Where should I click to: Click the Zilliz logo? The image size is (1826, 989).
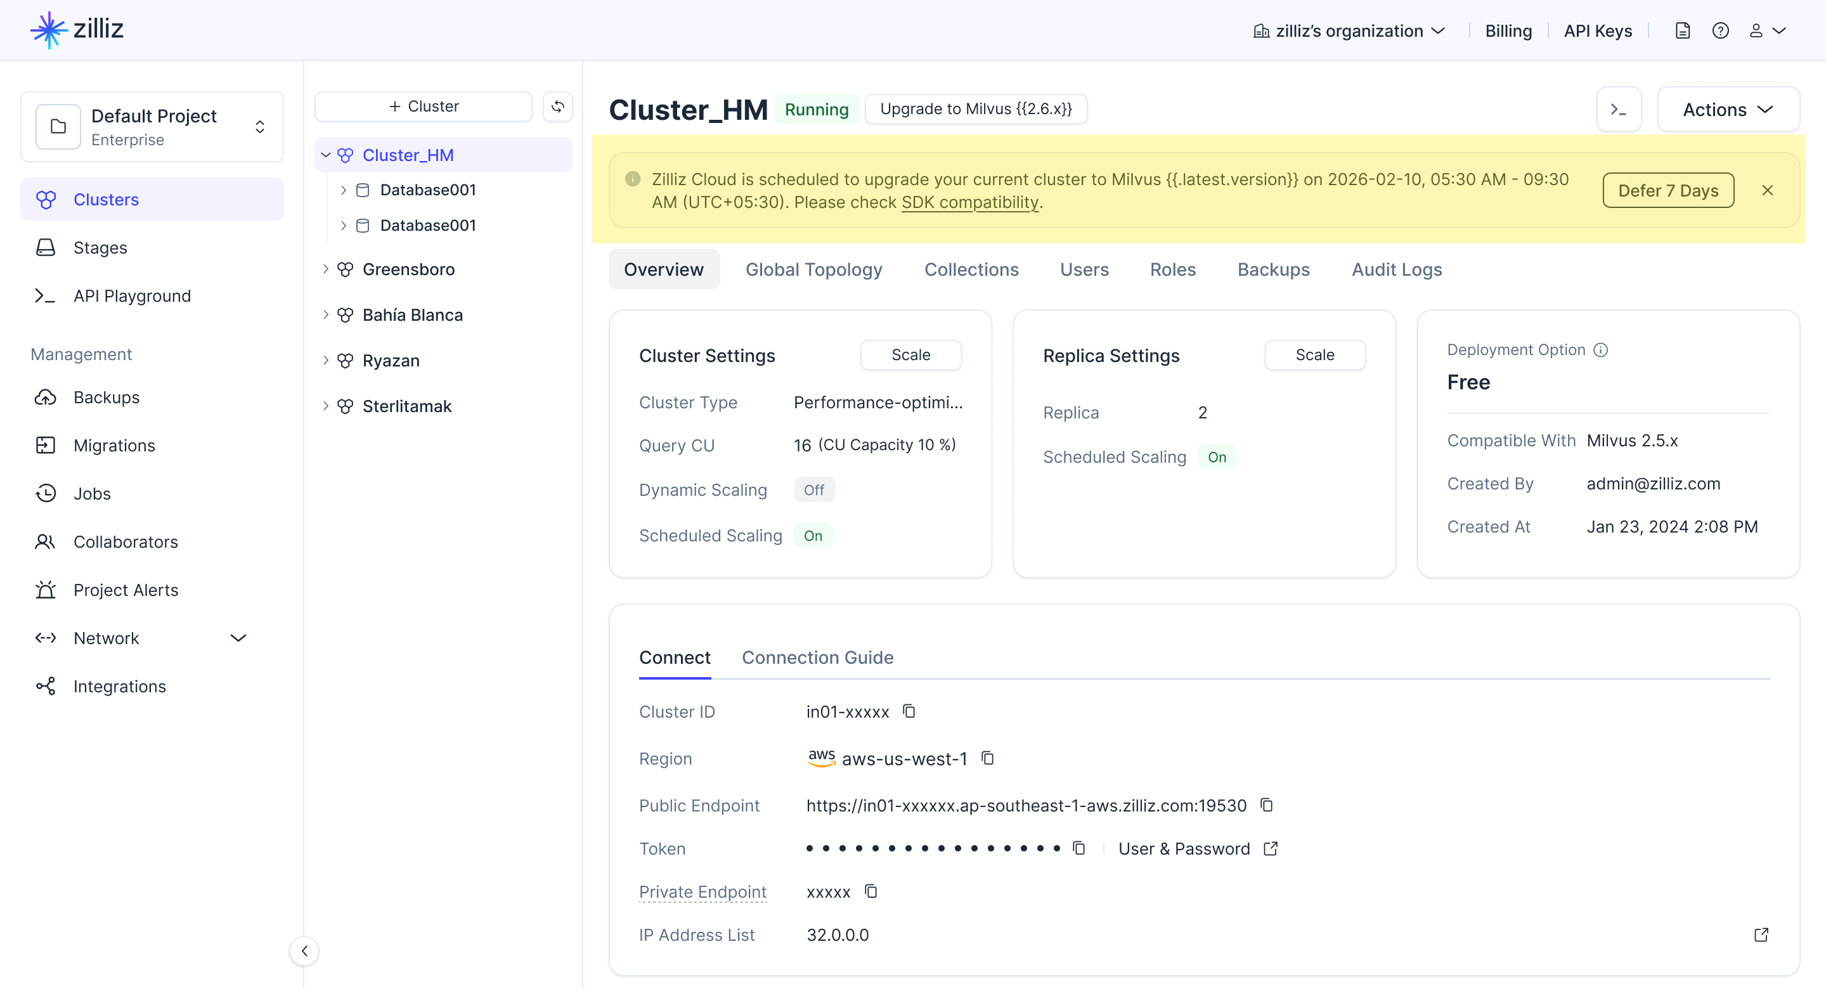77,29
